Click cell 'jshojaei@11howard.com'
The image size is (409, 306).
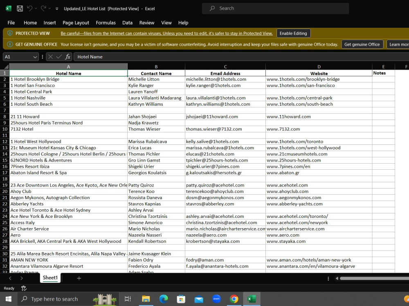225,117
